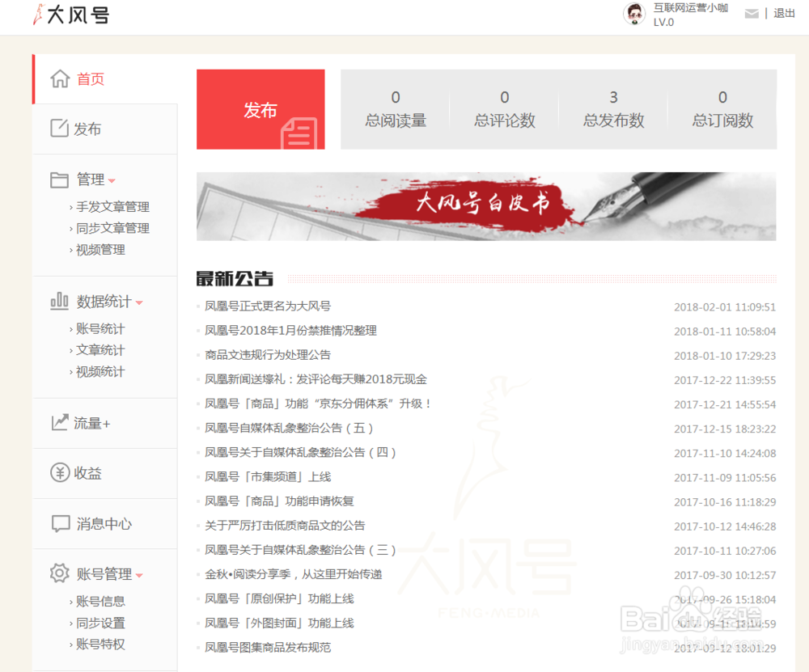The width and height of the screenshot is (809, 672).
Task: Collapse the 管理 dropdown arrow
Action: click(112, 180)
